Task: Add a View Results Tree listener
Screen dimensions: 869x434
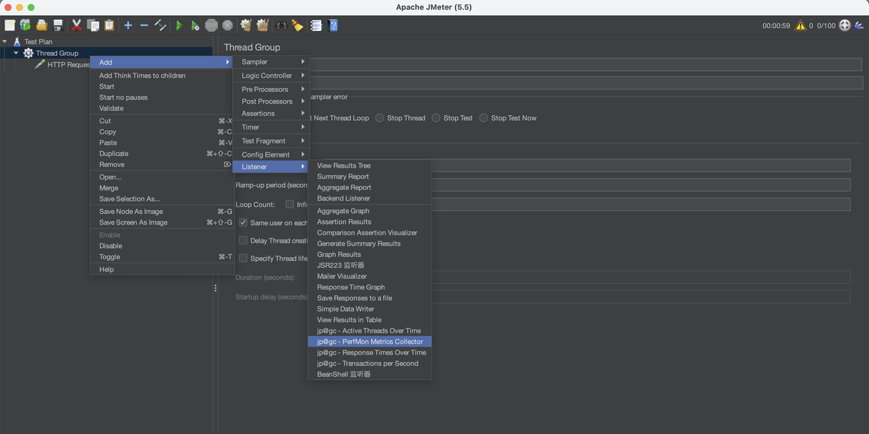Action: point(369,165)
